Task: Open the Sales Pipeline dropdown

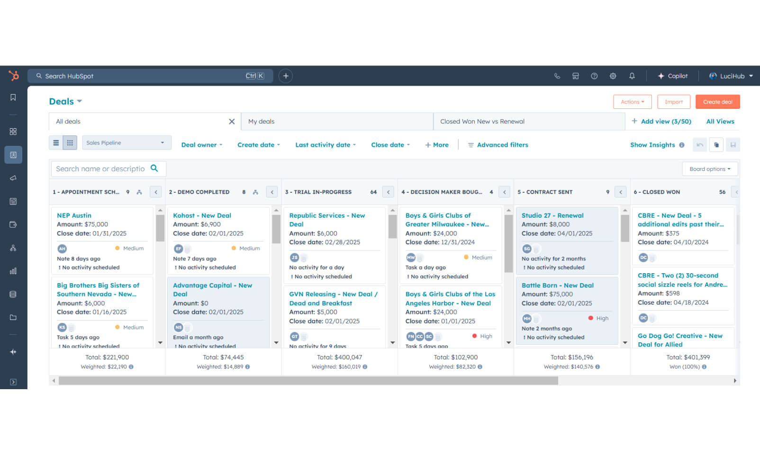Action: pyautogui.click(x=126, y=143)
